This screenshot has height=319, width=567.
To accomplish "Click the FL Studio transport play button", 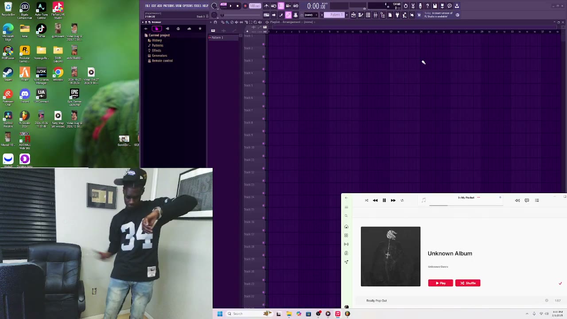I will coord(230,6).
